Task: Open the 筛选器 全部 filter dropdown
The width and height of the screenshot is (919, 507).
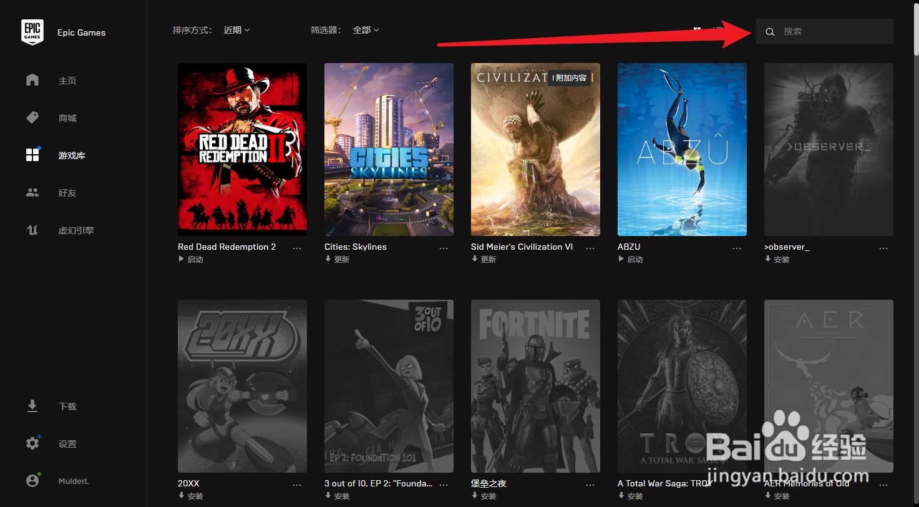Action: 366,30
